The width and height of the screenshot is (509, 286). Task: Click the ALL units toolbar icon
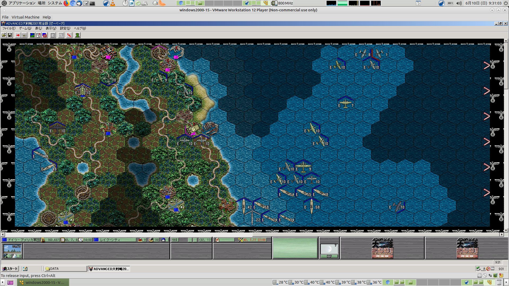61,35
